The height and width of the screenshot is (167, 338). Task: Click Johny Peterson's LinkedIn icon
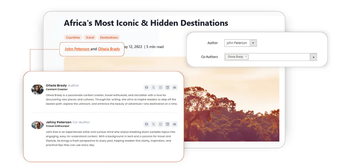tap(167, 124)
